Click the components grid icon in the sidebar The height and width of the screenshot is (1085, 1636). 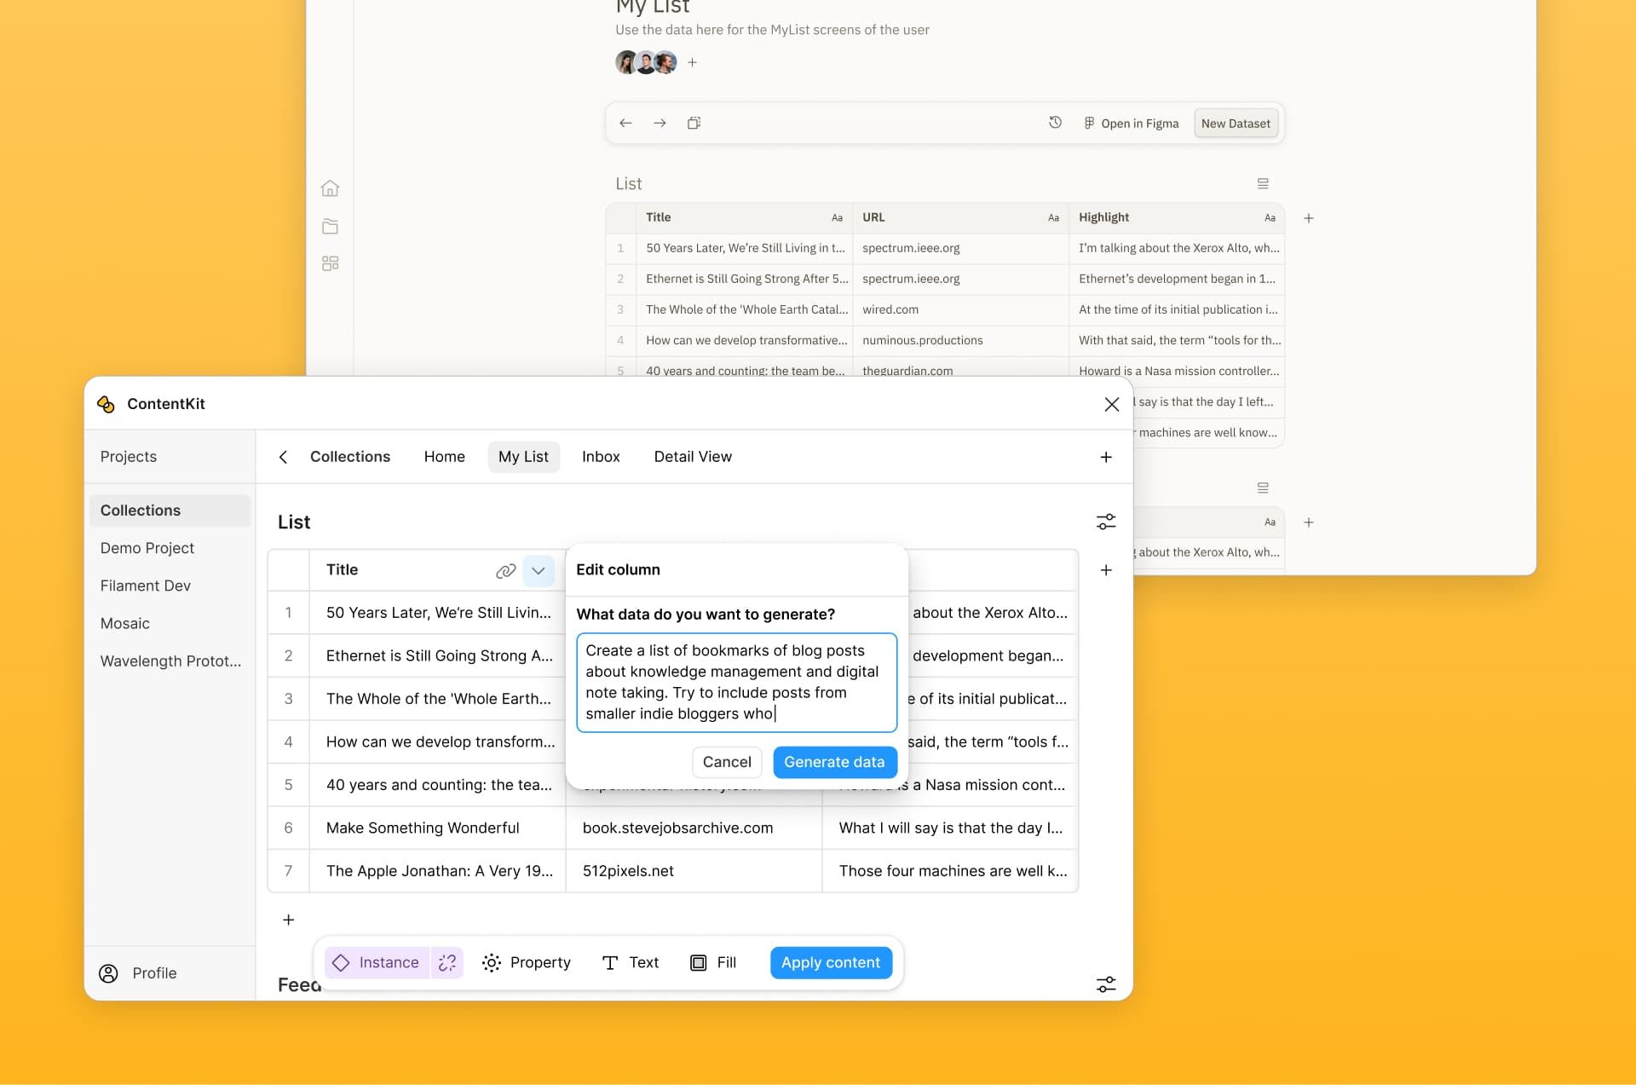[331, 263]
